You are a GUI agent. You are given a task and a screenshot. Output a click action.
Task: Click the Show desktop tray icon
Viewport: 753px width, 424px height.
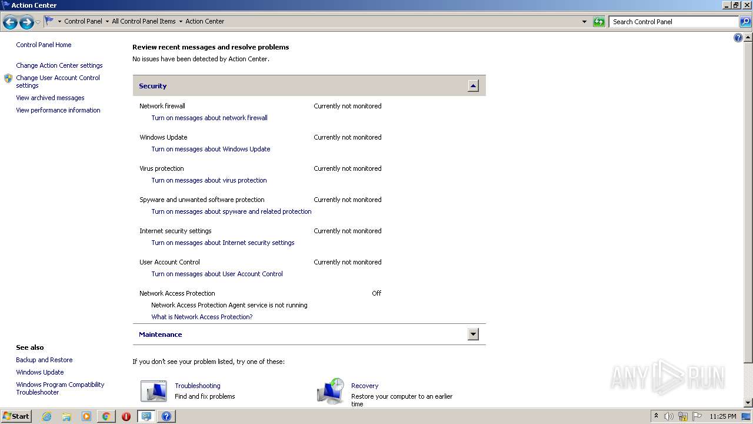coord(746,416)
